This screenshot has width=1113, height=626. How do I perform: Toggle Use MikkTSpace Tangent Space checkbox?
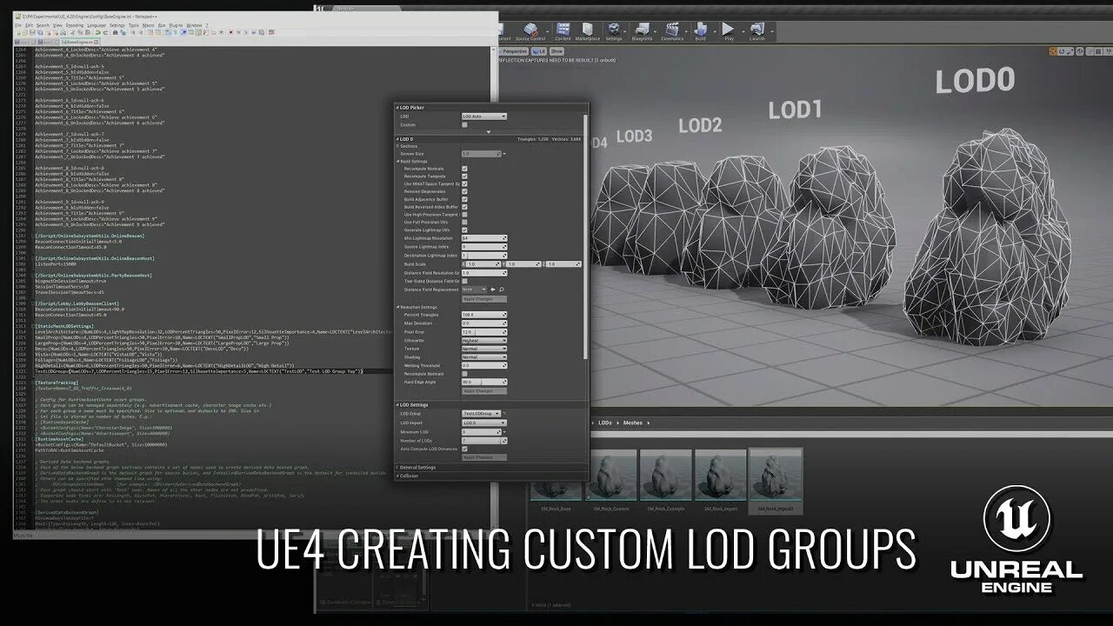[464, 184]
